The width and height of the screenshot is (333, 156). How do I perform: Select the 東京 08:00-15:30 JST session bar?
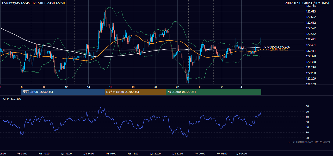[x=63, y=92]
